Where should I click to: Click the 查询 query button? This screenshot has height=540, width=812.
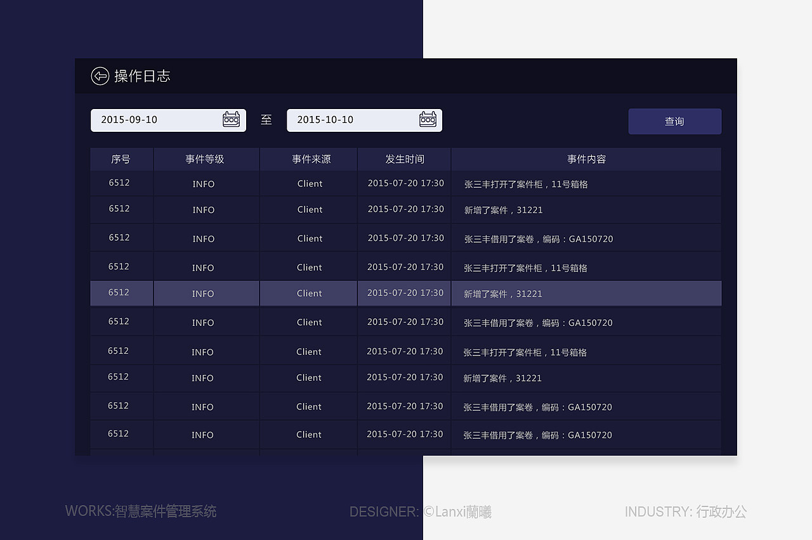click(x=674, y=121)
